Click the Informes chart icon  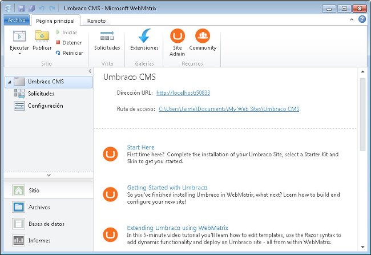tap(18, 241)
